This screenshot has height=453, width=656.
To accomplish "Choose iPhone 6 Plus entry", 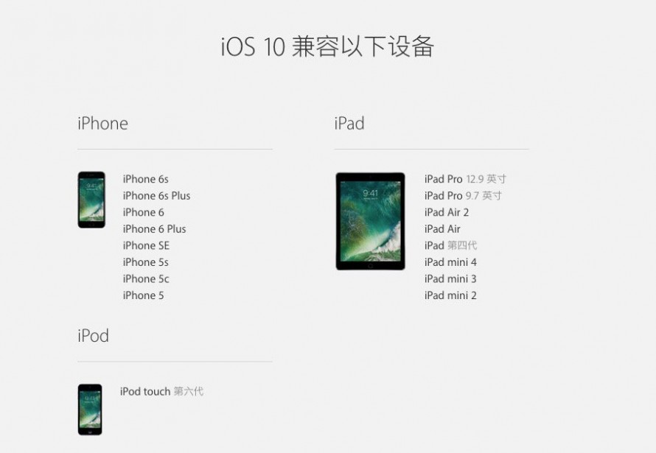I will pyautogui.click(x=154, y=229).
